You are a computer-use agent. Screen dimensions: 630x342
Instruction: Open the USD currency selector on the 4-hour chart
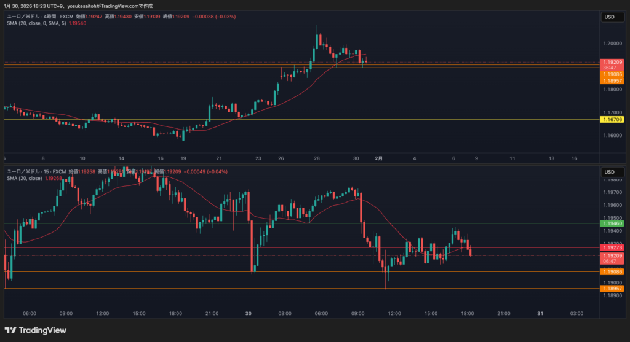608,18
